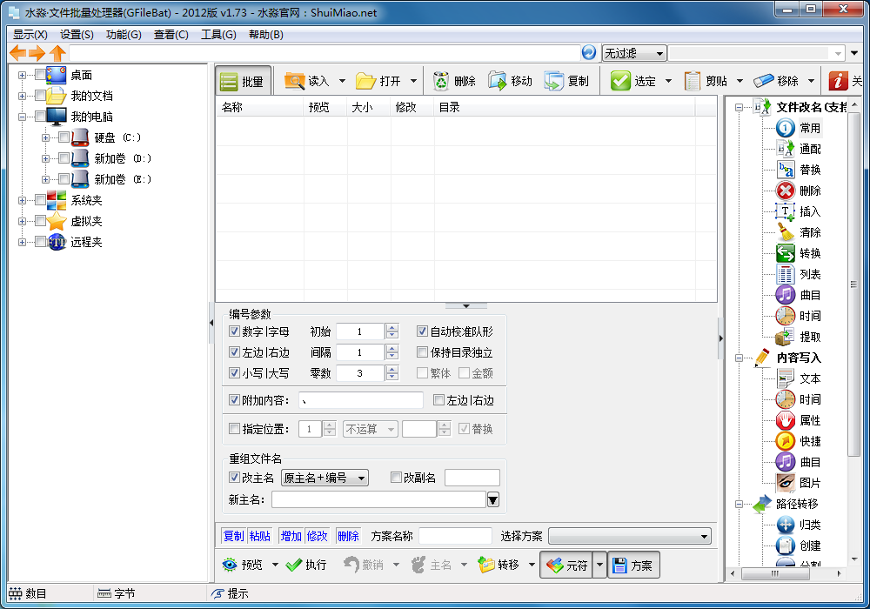Toggle 数字|字母 checkbox
870x609 pixels.
point(234,331)
